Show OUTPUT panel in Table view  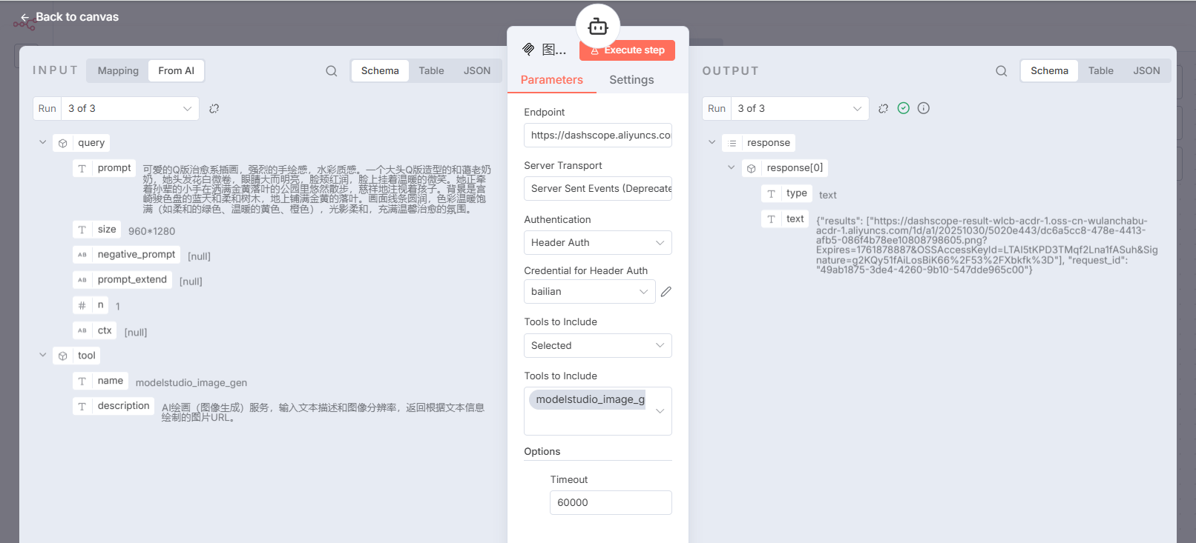point(1101,71)
